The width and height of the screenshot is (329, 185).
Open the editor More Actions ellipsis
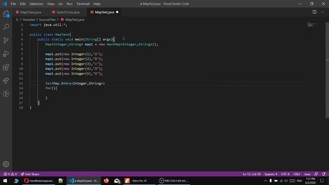coord(322,12)
